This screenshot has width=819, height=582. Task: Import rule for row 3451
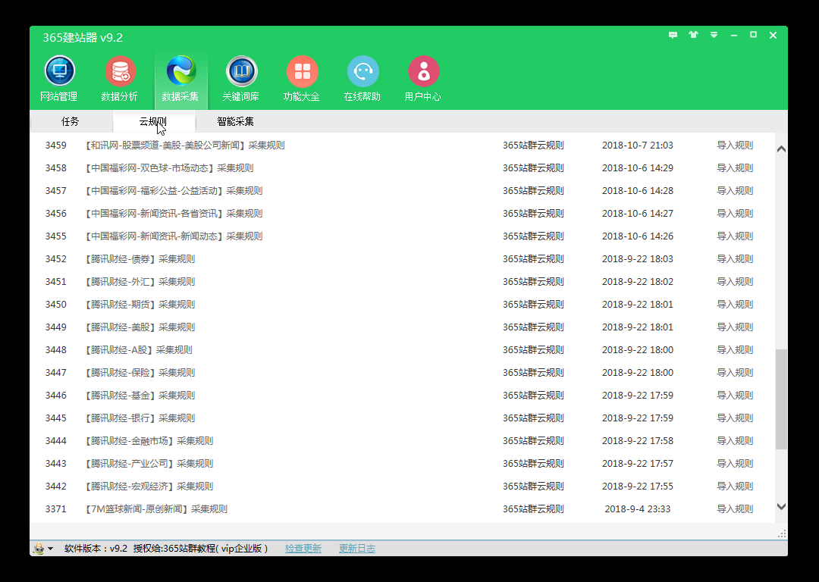point(735,282)
